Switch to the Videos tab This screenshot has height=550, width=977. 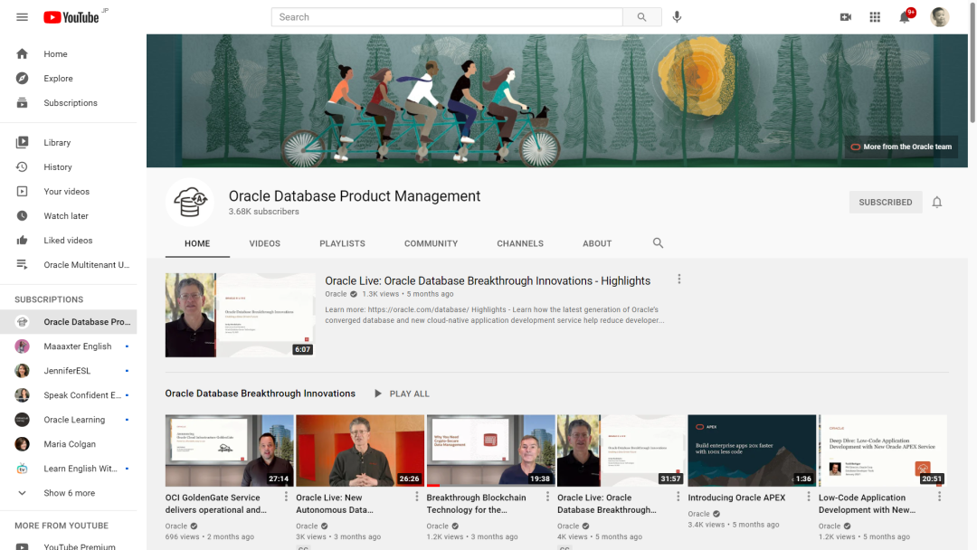[265, 243]
